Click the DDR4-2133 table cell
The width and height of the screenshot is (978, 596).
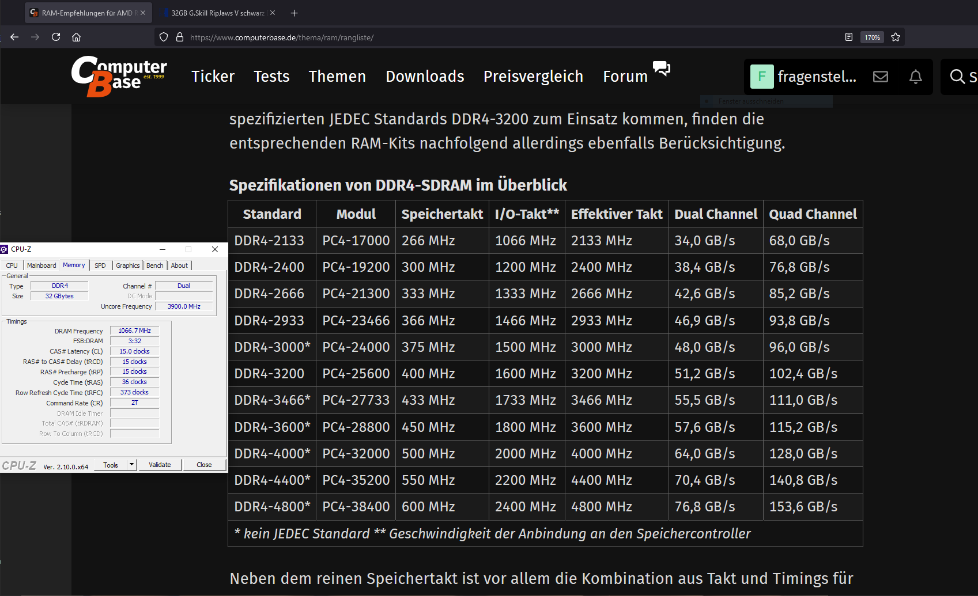tap(272, 240)
